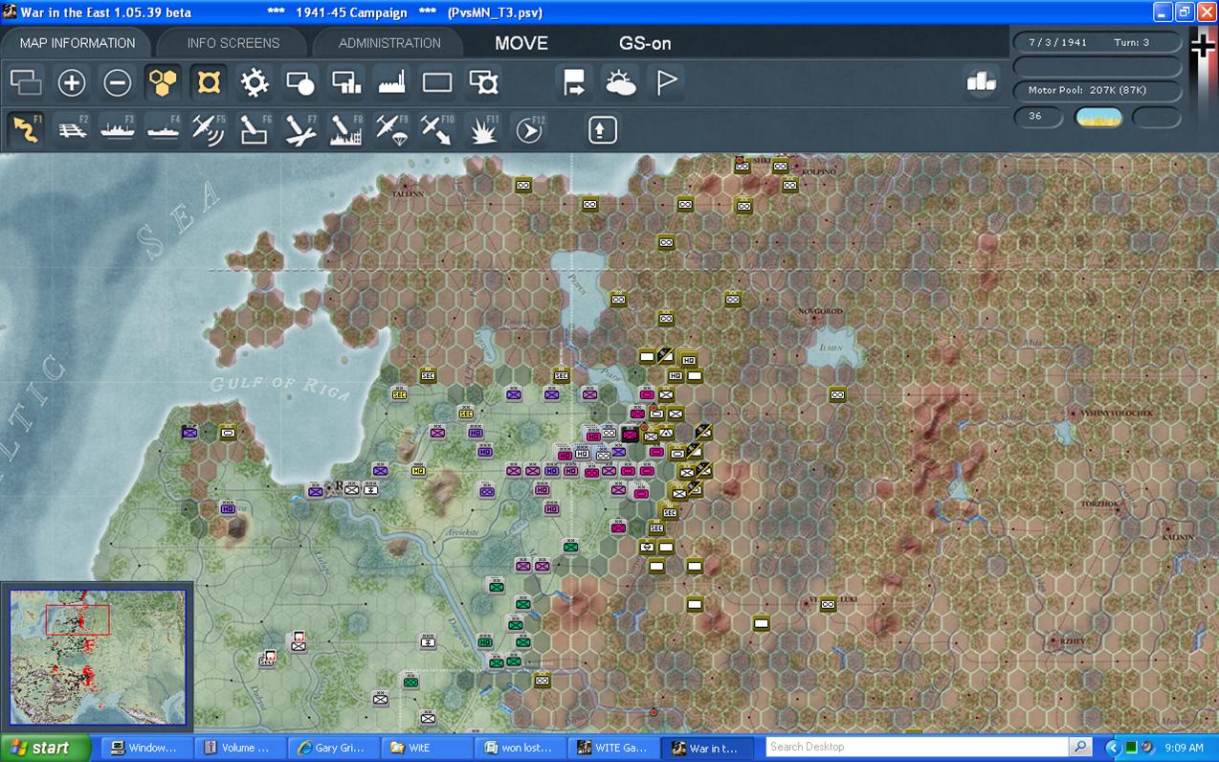1219x762 pixels.
Task: Click the yellow weather indicator box
Action: point(1098,117)
